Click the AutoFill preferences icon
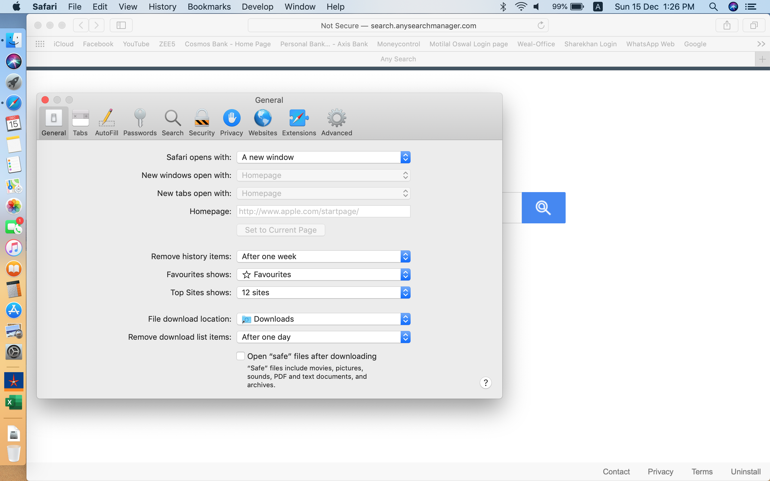 click(x=106, y=122)
